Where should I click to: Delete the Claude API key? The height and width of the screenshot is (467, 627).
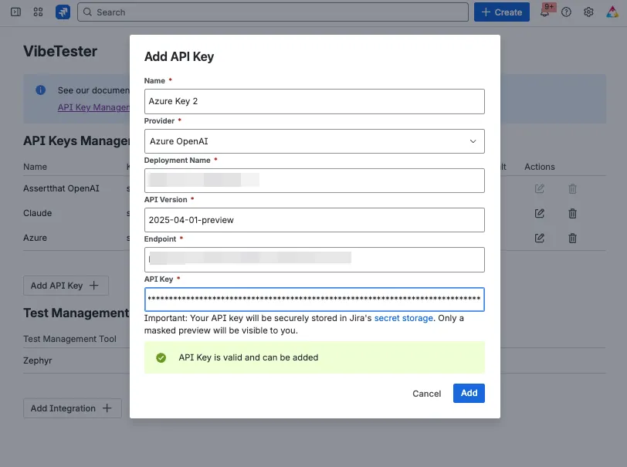click(x=572, y=214)
